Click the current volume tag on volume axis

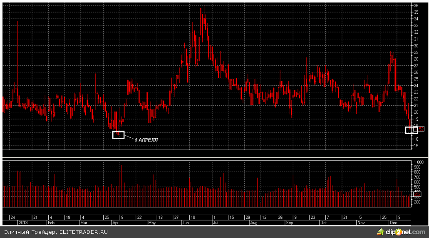tap(417, 194)
